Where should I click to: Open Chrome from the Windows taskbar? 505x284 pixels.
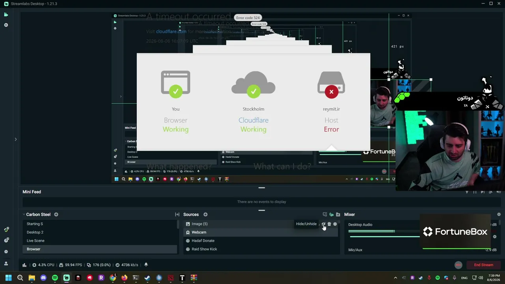[x=113, y=278]
